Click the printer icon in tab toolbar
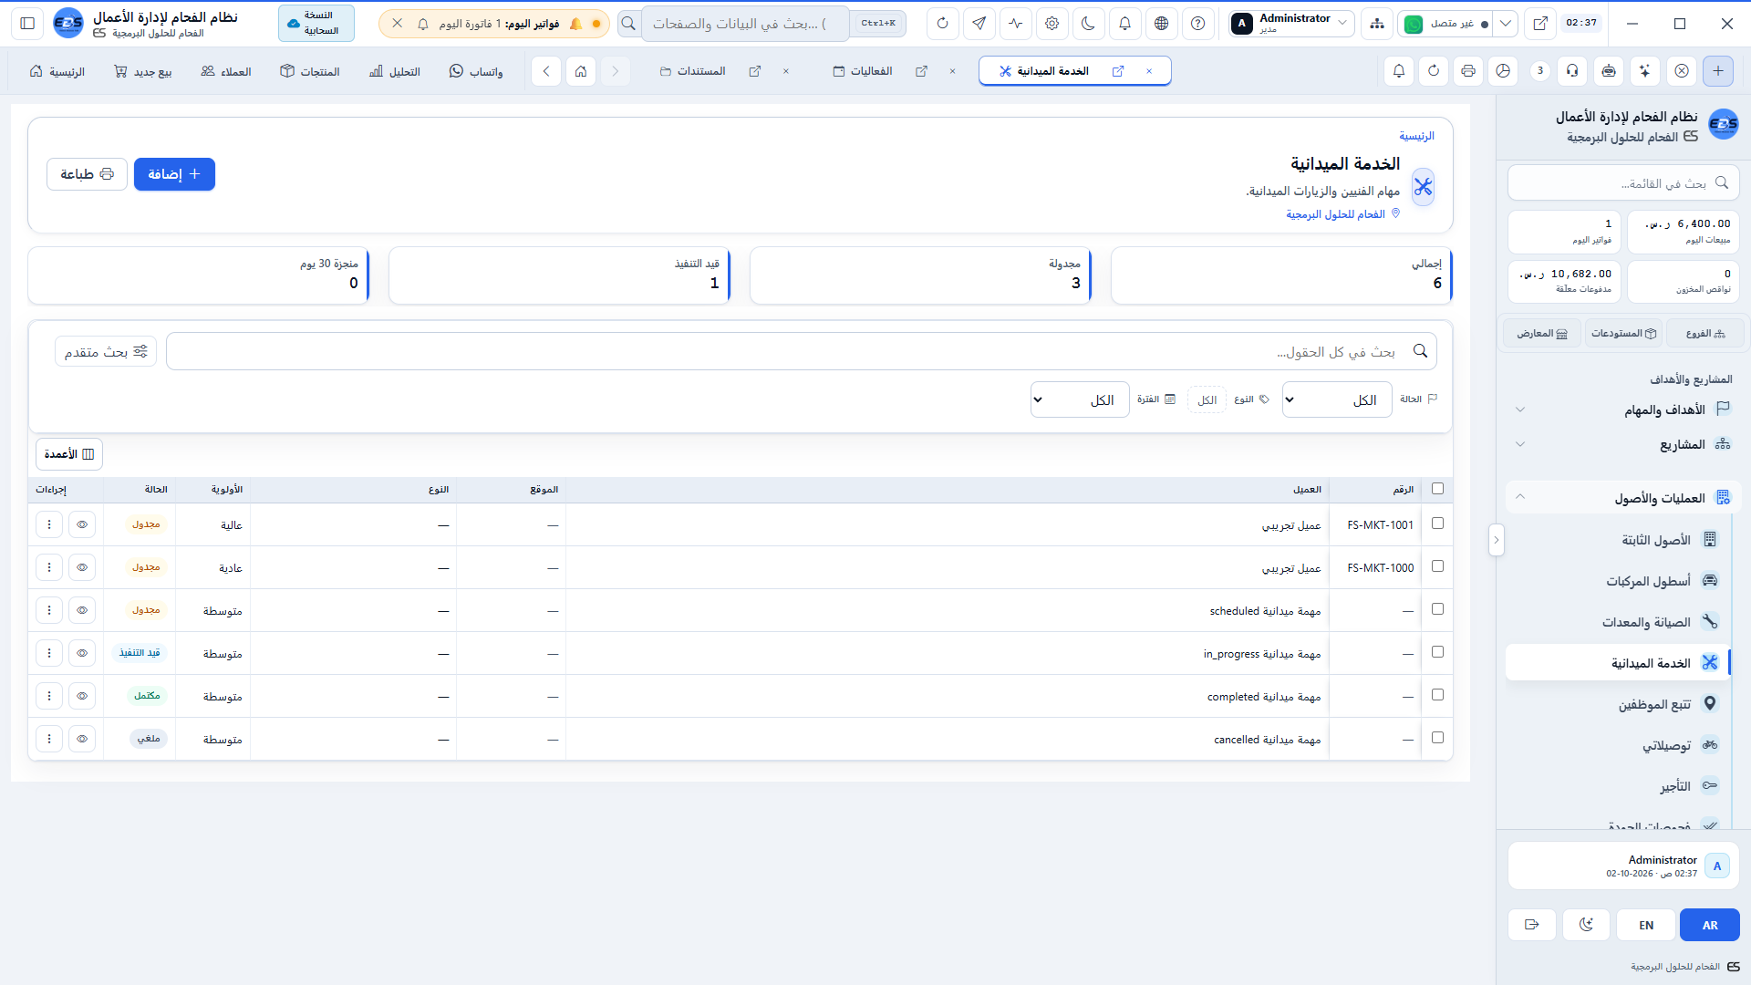The image size is (1751, 985). pos(1467,71)
